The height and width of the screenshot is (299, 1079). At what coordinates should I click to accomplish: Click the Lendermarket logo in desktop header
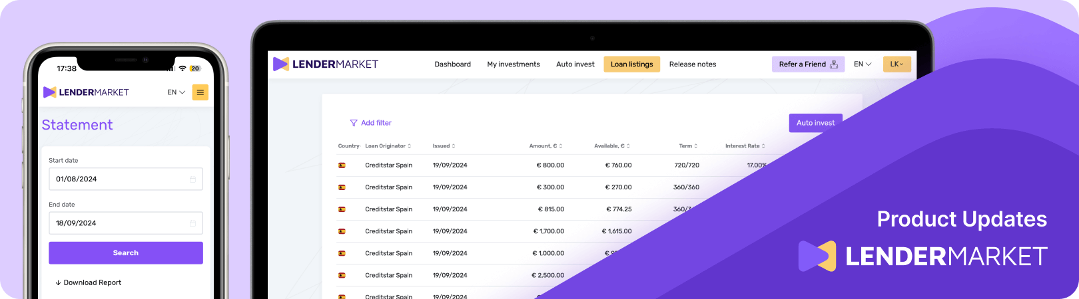326,64
